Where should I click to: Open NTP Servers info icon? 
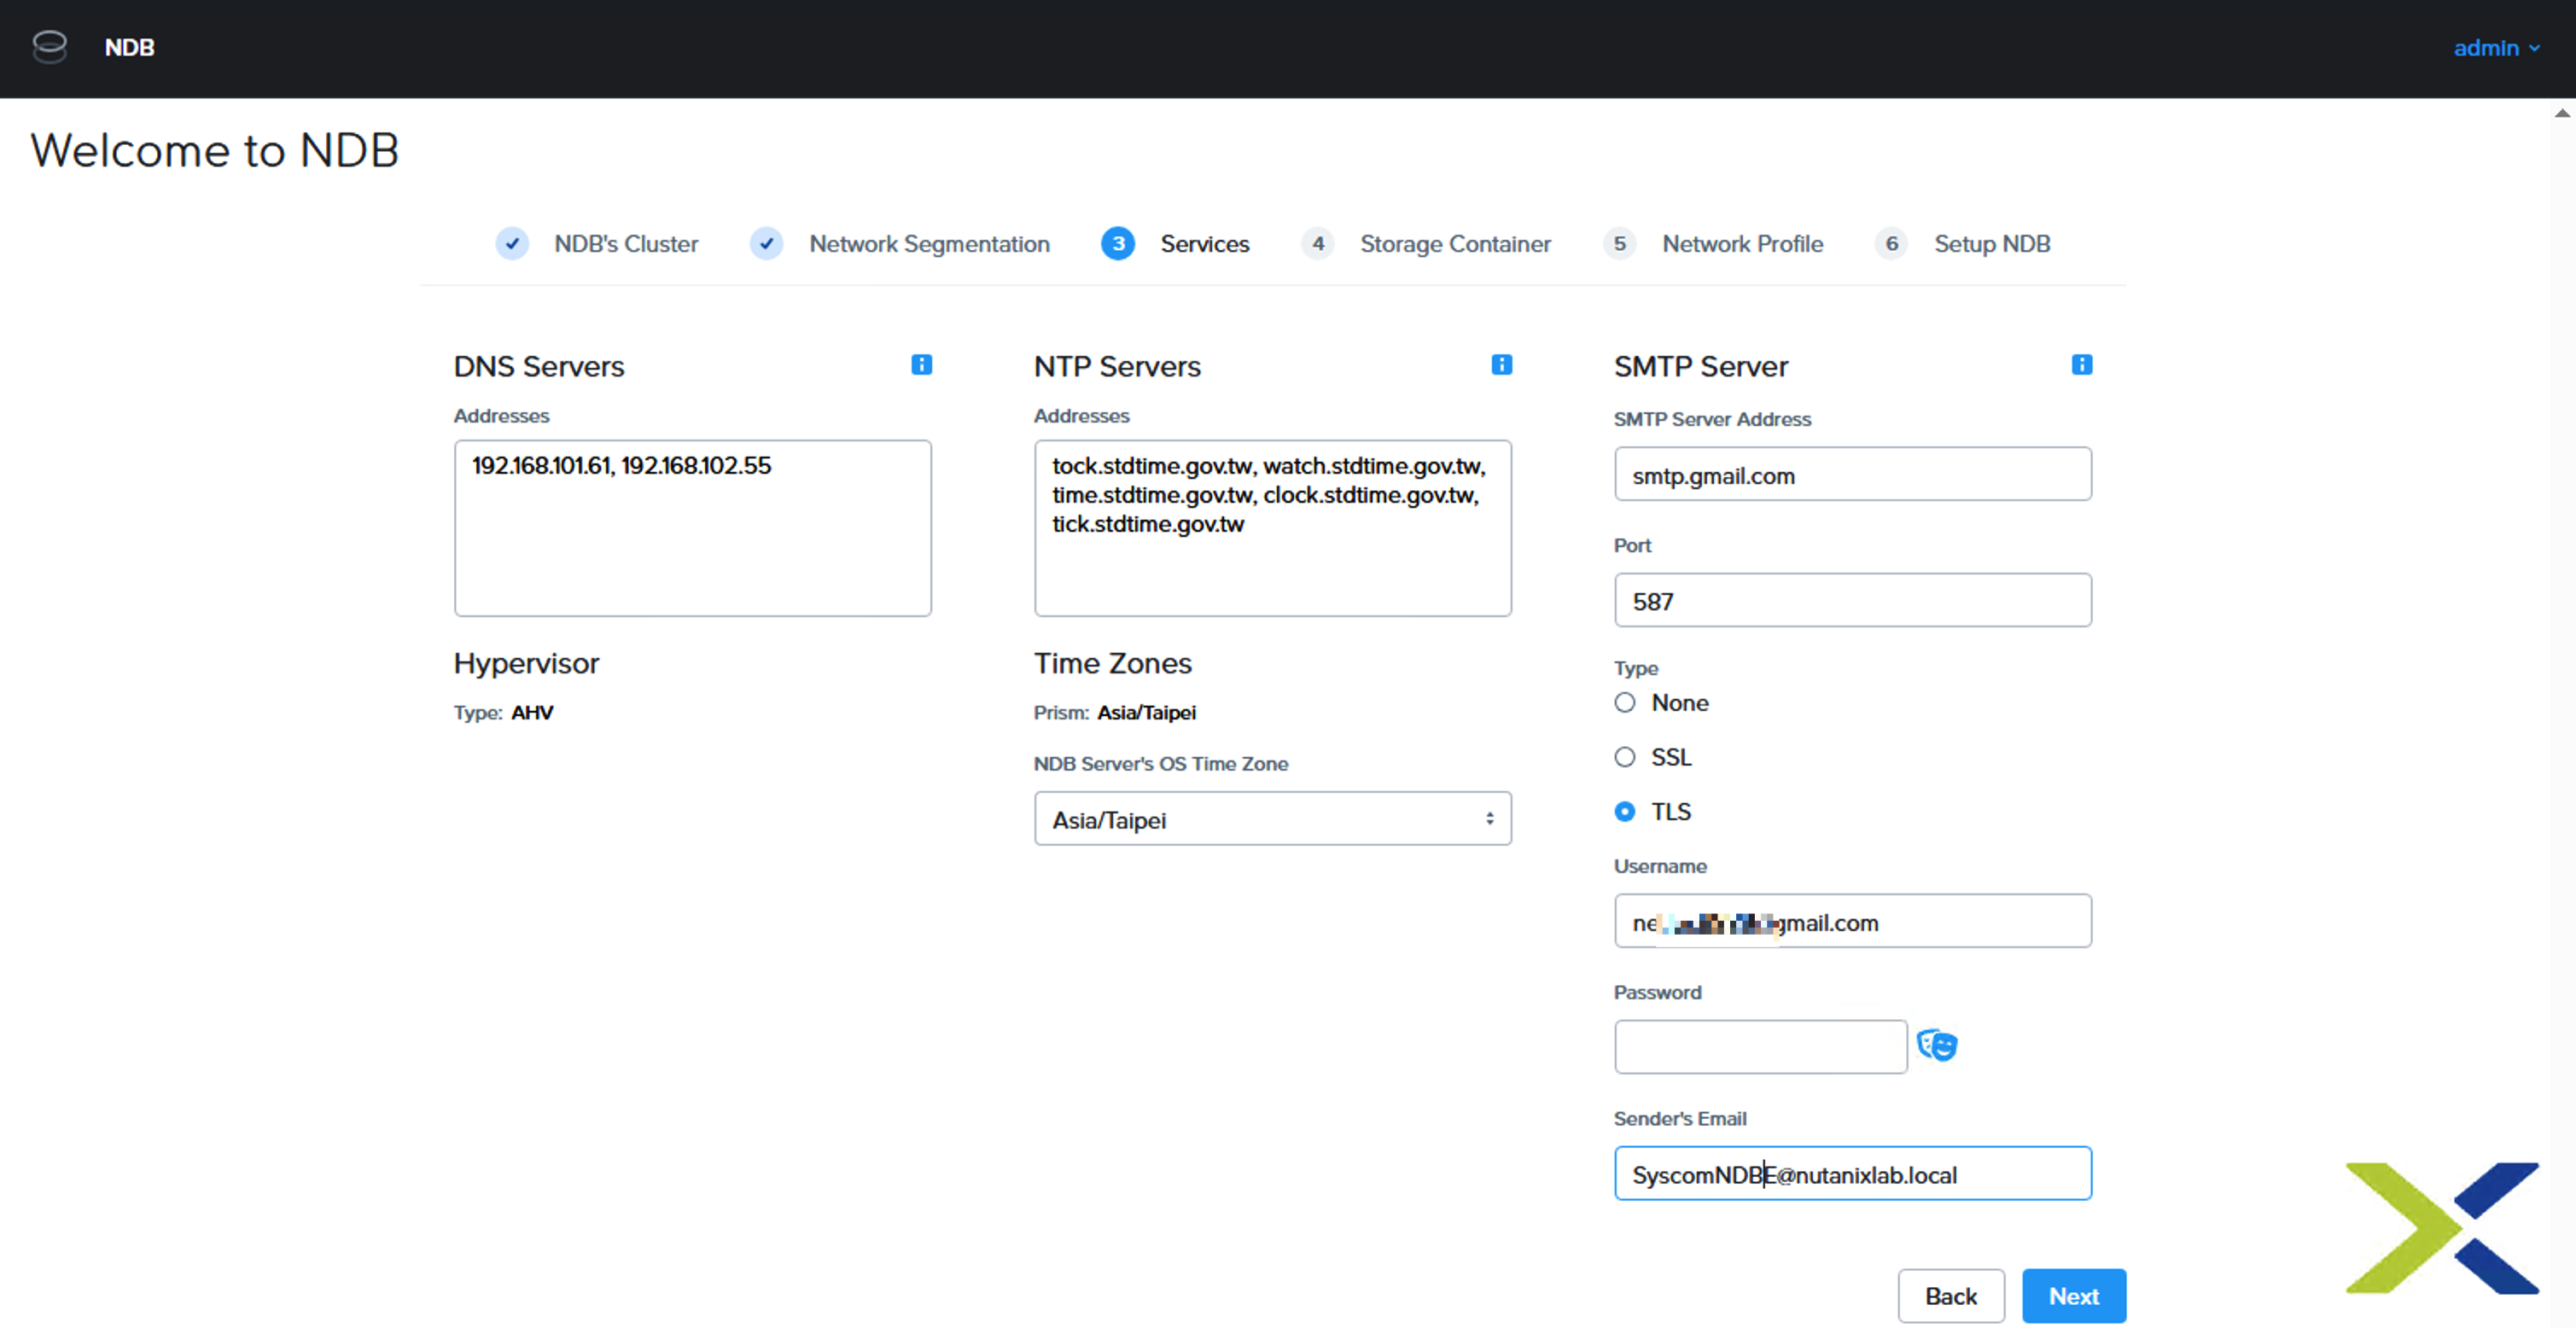1501,365
